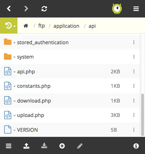
Task: Click the system folder icon
Action: tap(8, 57)
